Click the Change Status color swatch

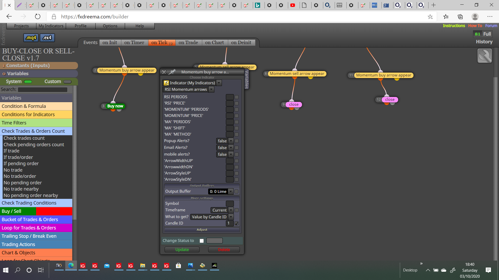click(x=214, y=241)
